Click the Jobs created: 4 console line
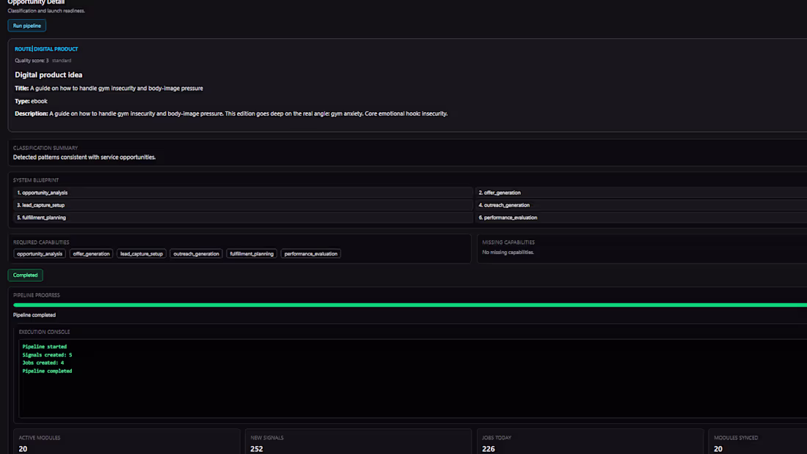The image size is (807, 454). (x=43, y=362)
